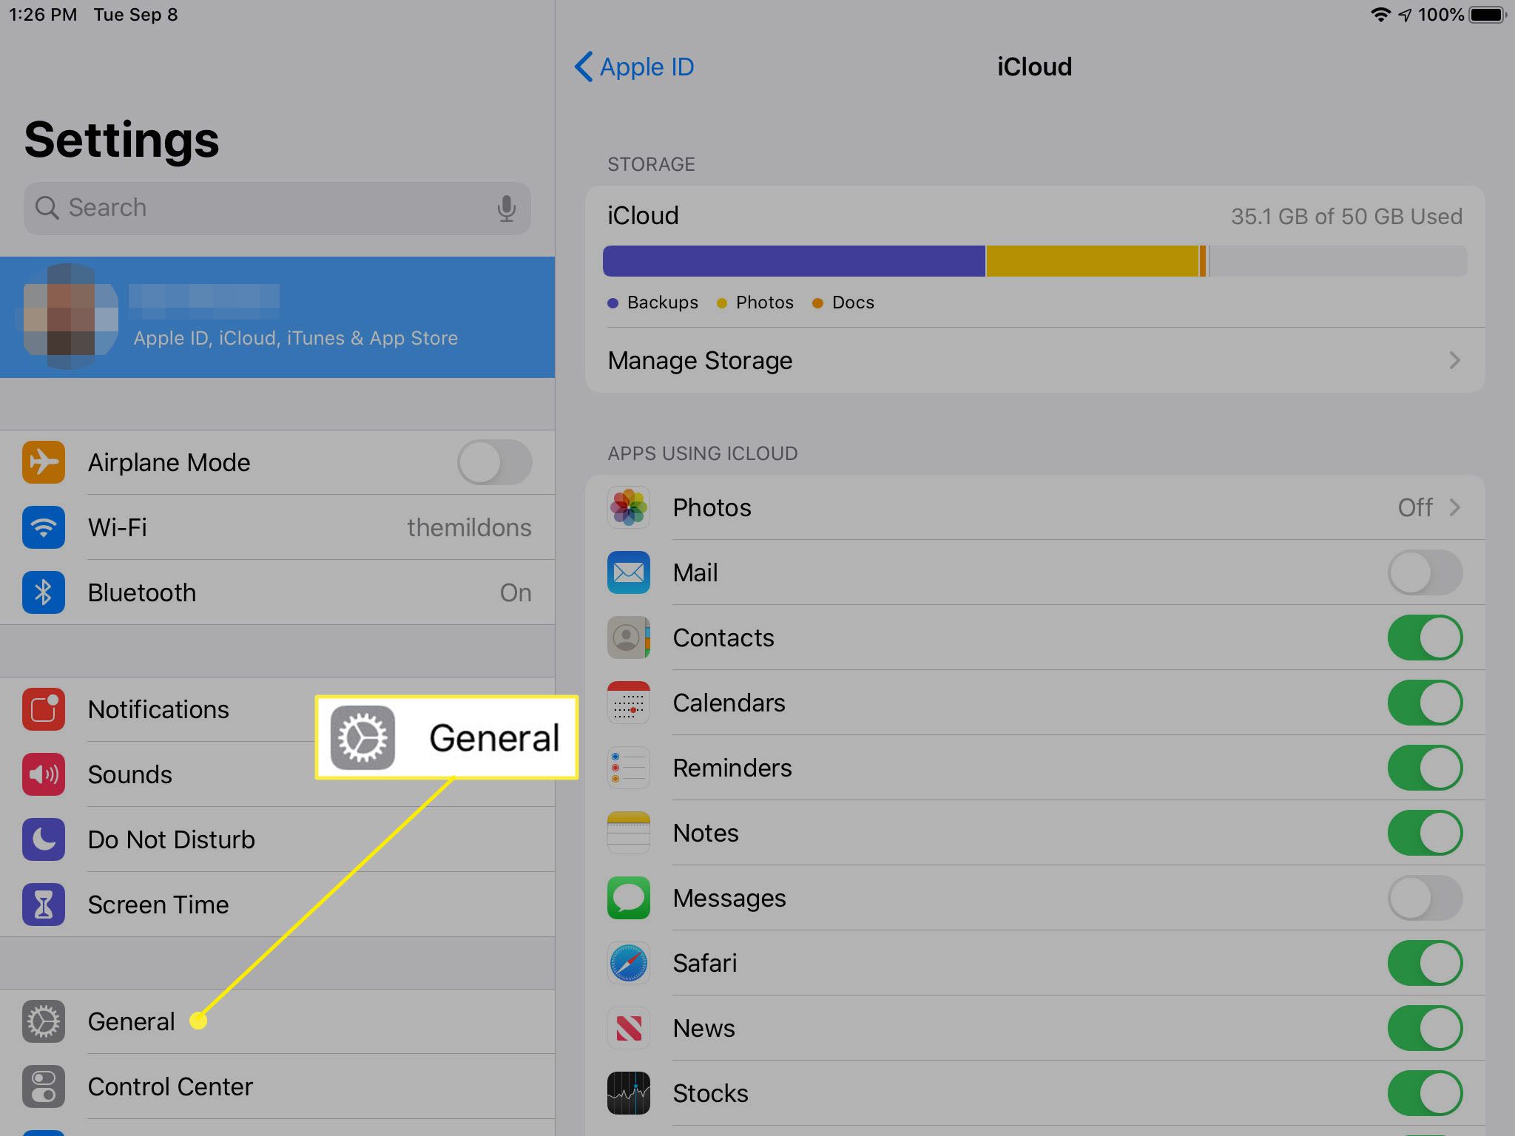Navigate back to Apple ID settings
1515x1136 pixels.
[x=638, y=66]
